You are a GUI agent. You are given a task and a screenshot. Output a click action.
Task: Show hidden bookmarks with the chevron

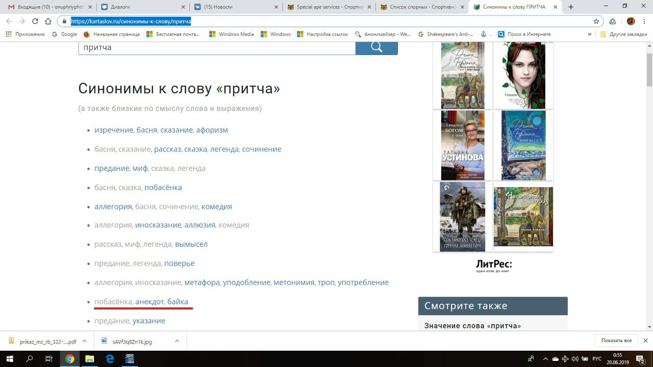pyautogui.click(x=590, y=34)
